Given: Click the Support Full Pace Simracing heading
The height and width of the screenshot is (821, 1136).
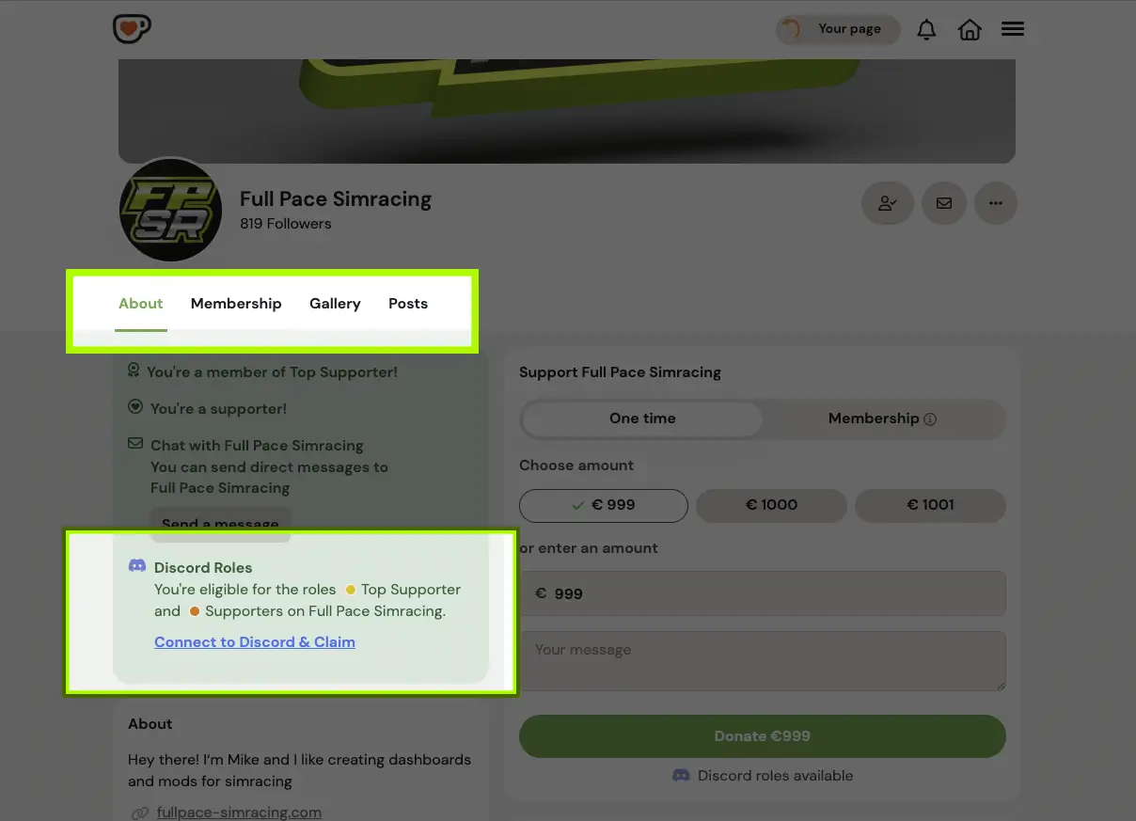Looking at the screenshot, I should click(x=620, y=372).
